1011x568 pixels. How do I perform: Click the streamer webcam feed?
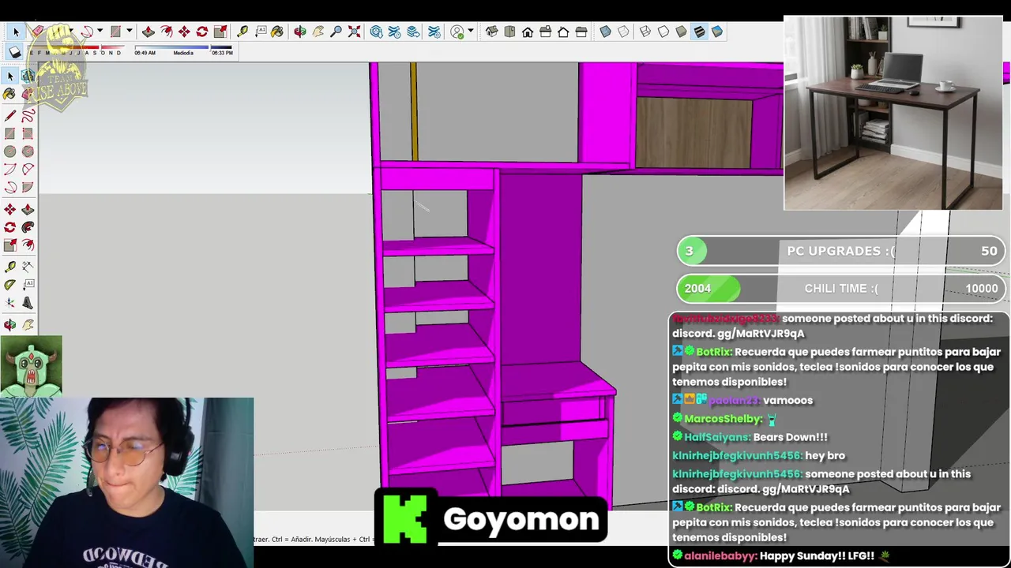(x=126, y=483)
